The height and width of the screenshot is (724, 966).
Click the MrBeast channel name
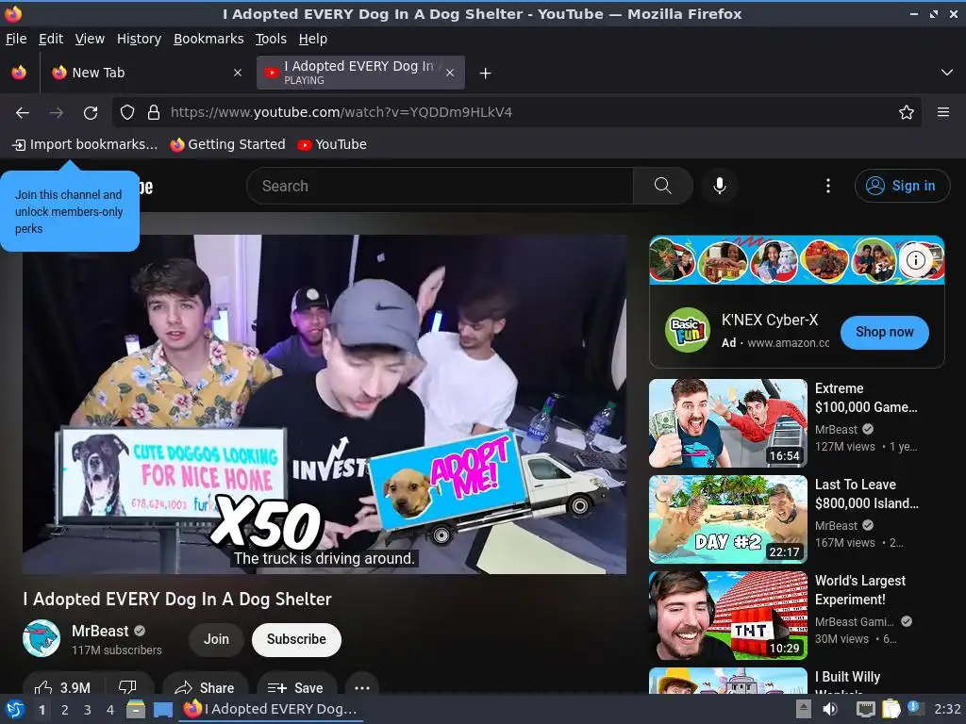click(x=100, y=631)
